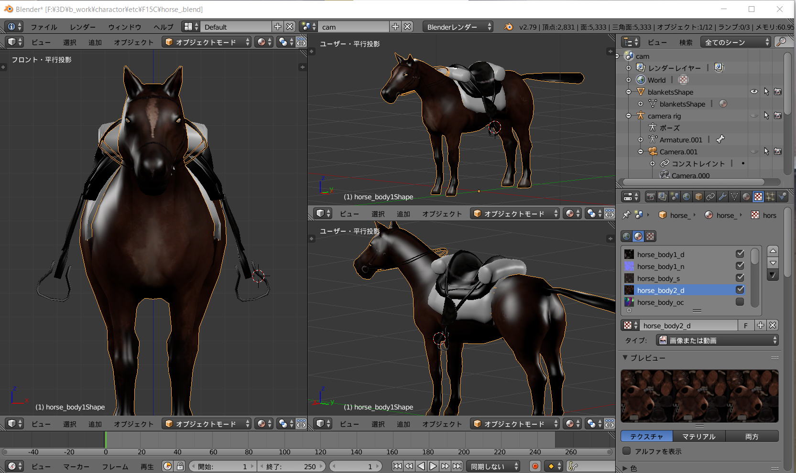Open the Modifiers wrench tab in properties
The image size is (796, 473).
(x=722, y=197)
